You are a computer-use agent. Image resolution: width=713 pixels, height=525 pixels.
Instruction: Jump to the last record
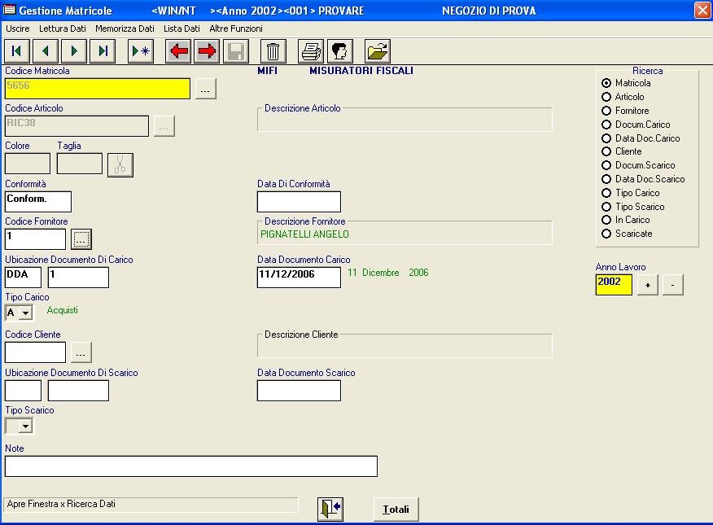click(103, 52)
